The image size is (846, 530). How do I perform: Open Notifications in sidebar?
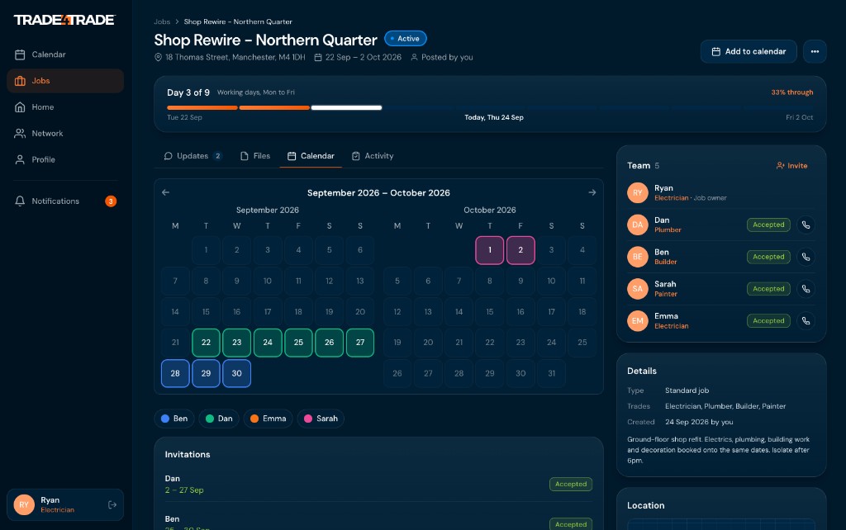coord(64,201)
